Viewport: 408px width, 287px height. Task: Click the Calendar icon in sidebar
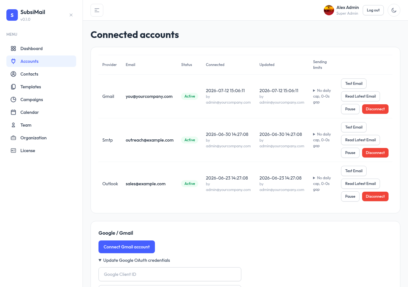click(x=13, y=112)
